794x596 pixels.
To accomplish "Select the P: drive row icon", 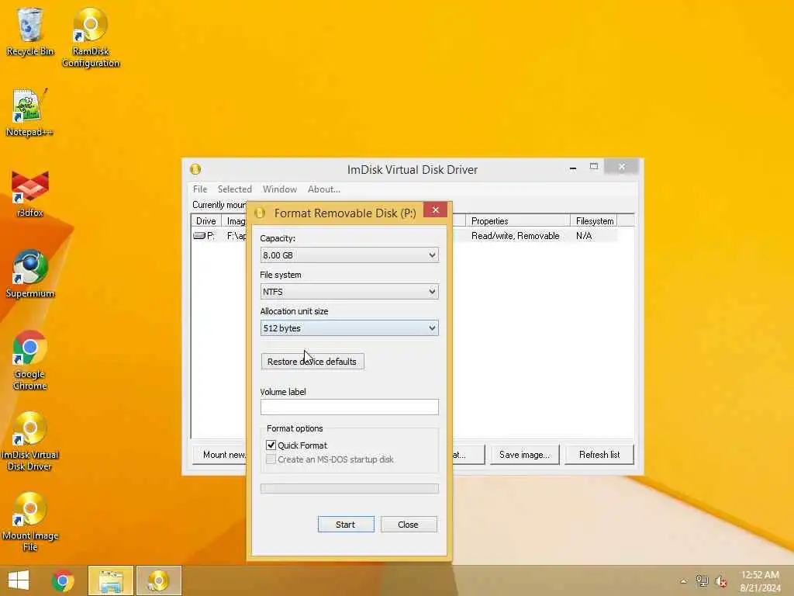I will click(x=199, y=236).
